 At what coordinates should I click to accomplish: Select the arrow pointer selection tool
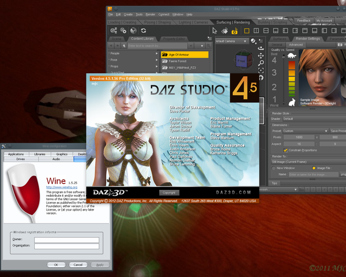(215, 31)
